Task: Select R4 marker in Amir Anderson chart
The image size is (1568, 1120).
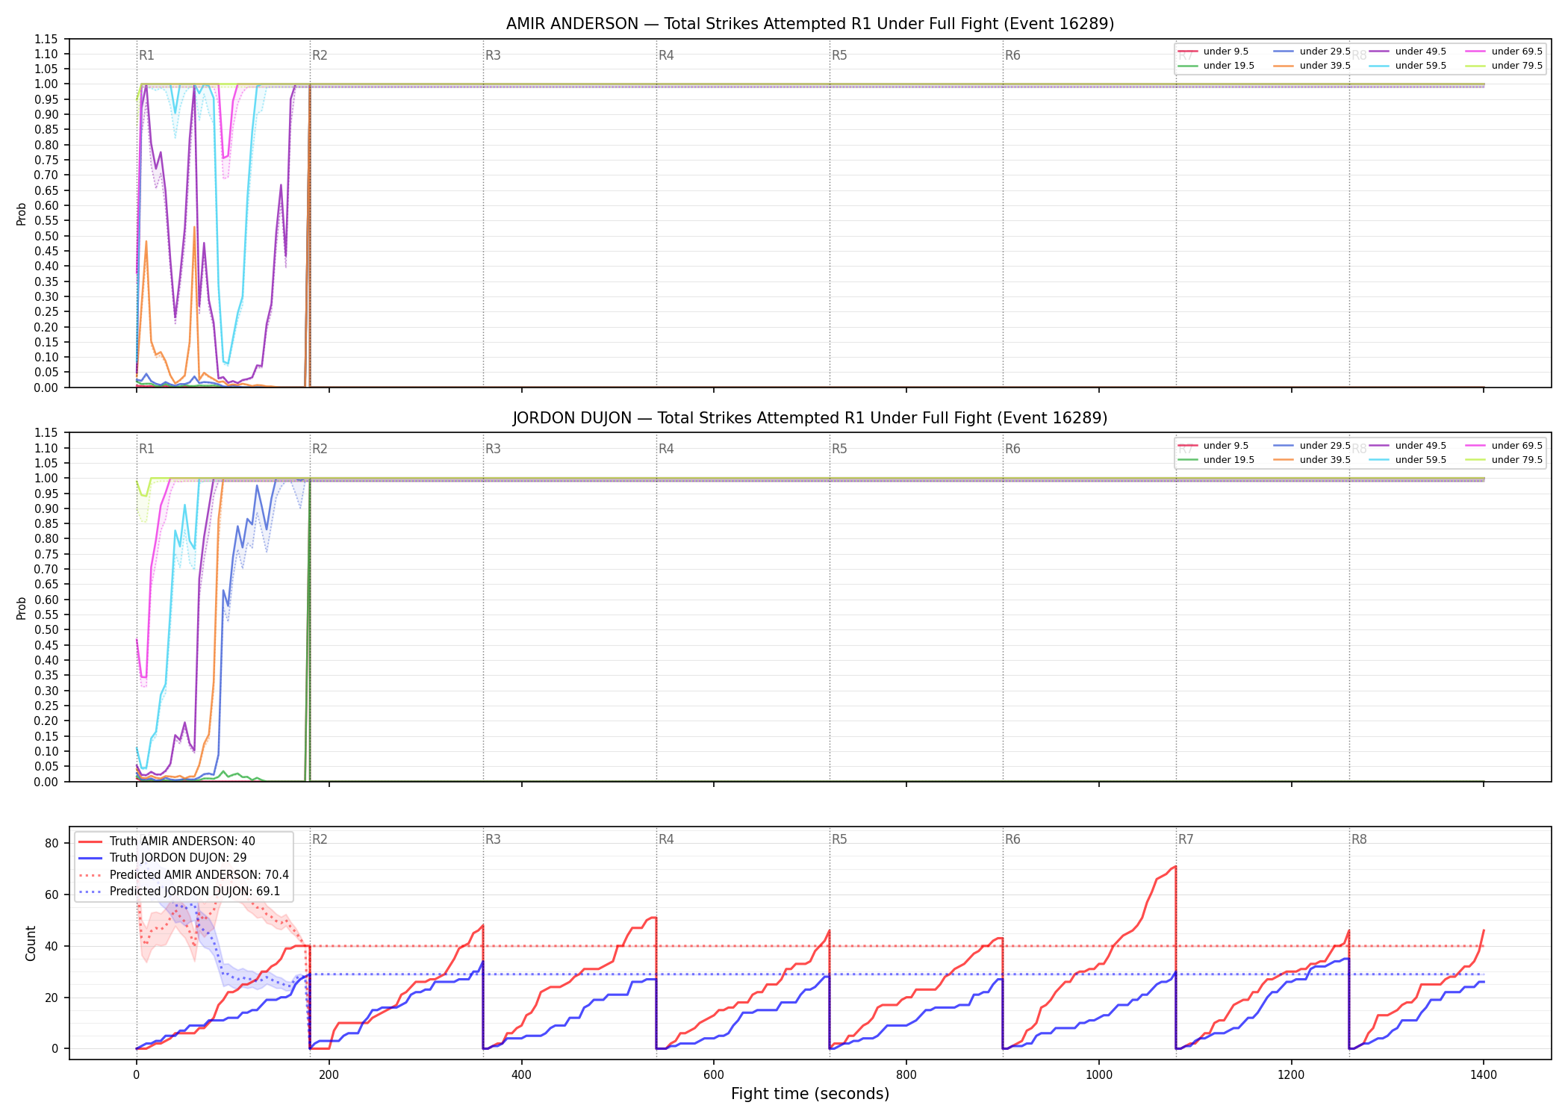Action: pyautogui.click(x=666, y=55)
